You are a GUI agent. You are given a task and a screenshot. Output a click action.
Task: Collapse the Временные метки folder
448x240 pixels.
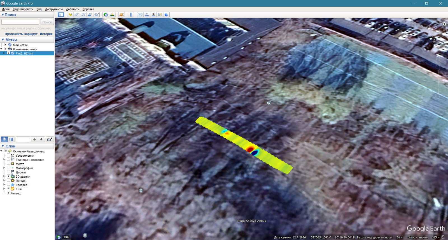click(1, 49)
